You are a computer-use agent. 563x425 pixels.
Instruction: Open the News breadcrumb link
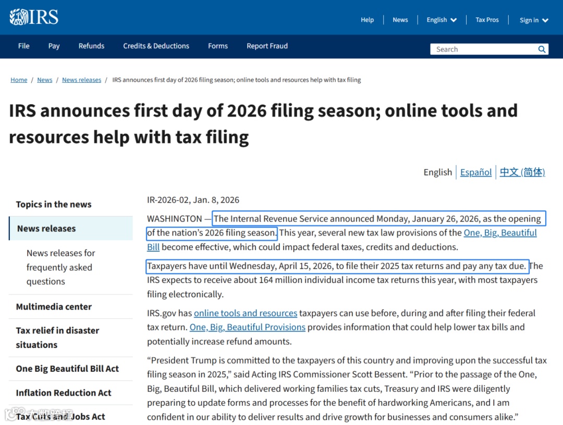[44, 80]
